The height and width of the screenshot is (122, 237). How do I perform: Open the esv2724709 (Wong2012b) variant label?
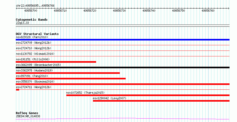tap(34, 43)
